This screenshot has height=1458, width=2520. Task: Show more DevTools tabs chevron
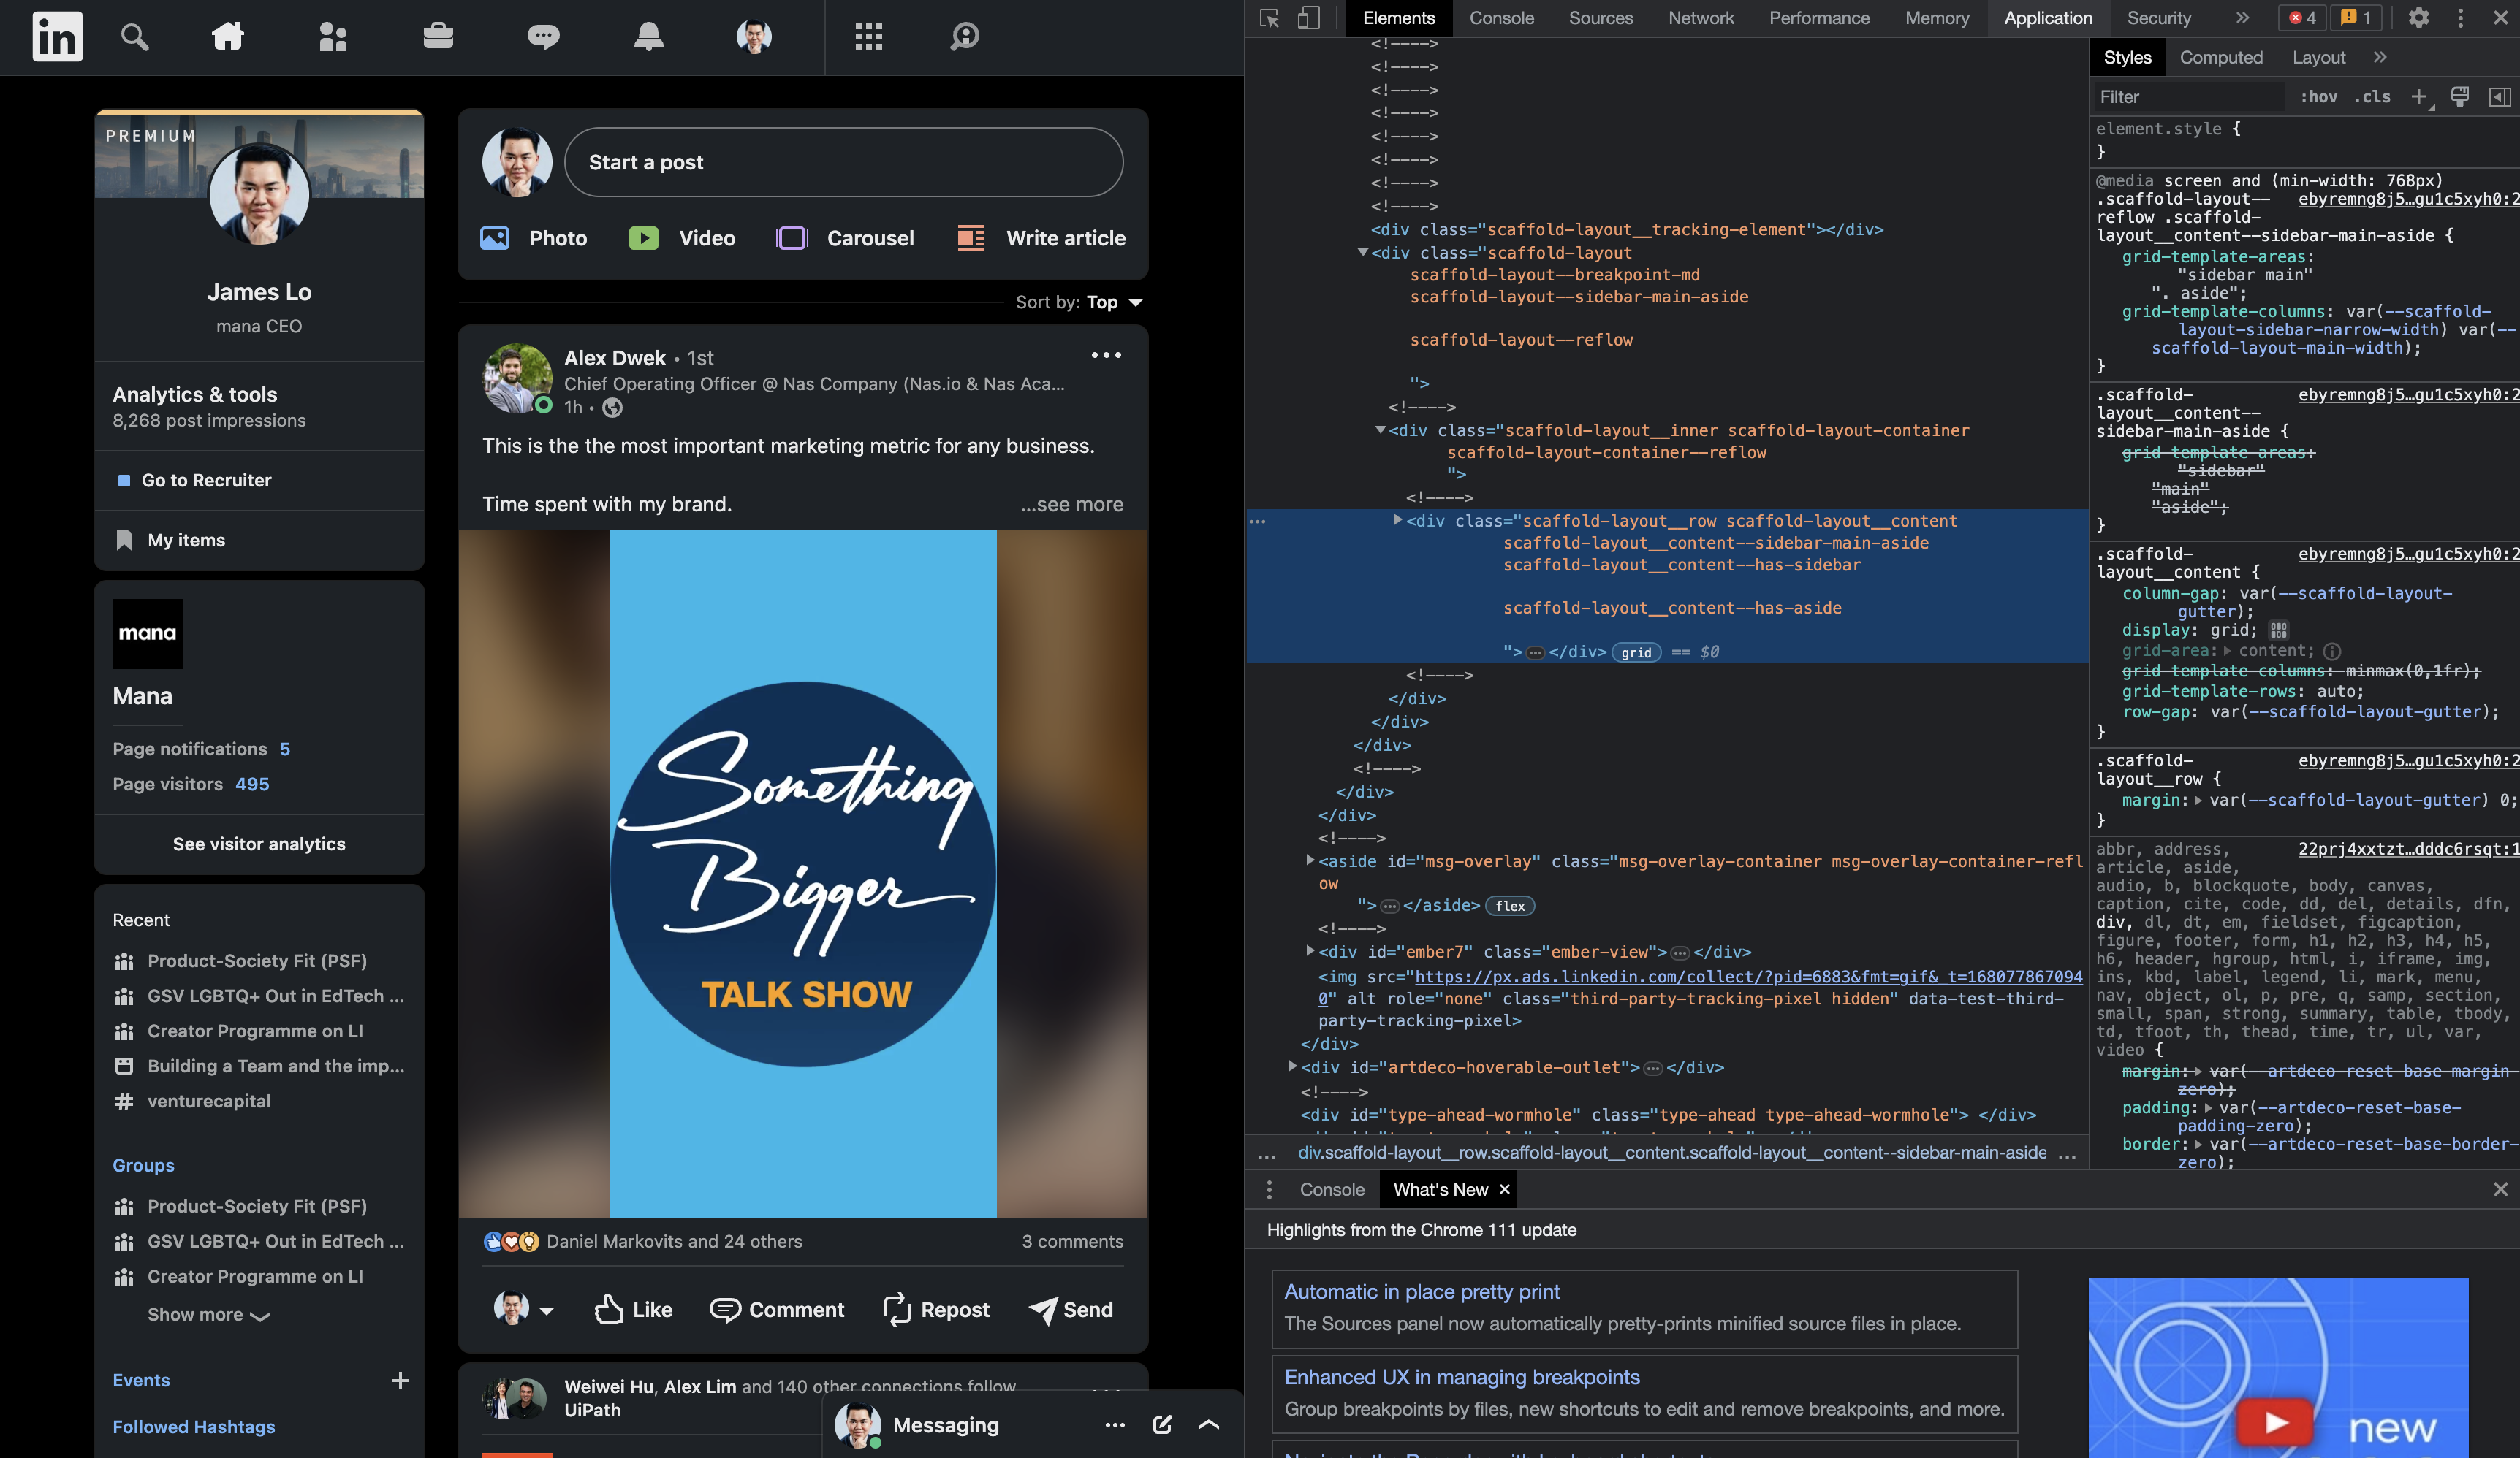click(2242, 18)
